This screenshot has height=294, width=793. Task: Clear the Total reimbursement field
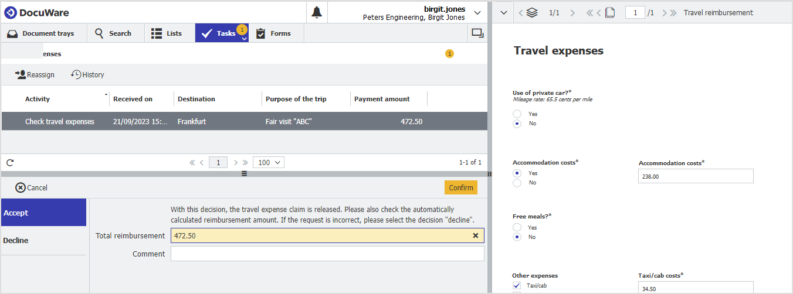pyautogui.click(x=476, y=235)
